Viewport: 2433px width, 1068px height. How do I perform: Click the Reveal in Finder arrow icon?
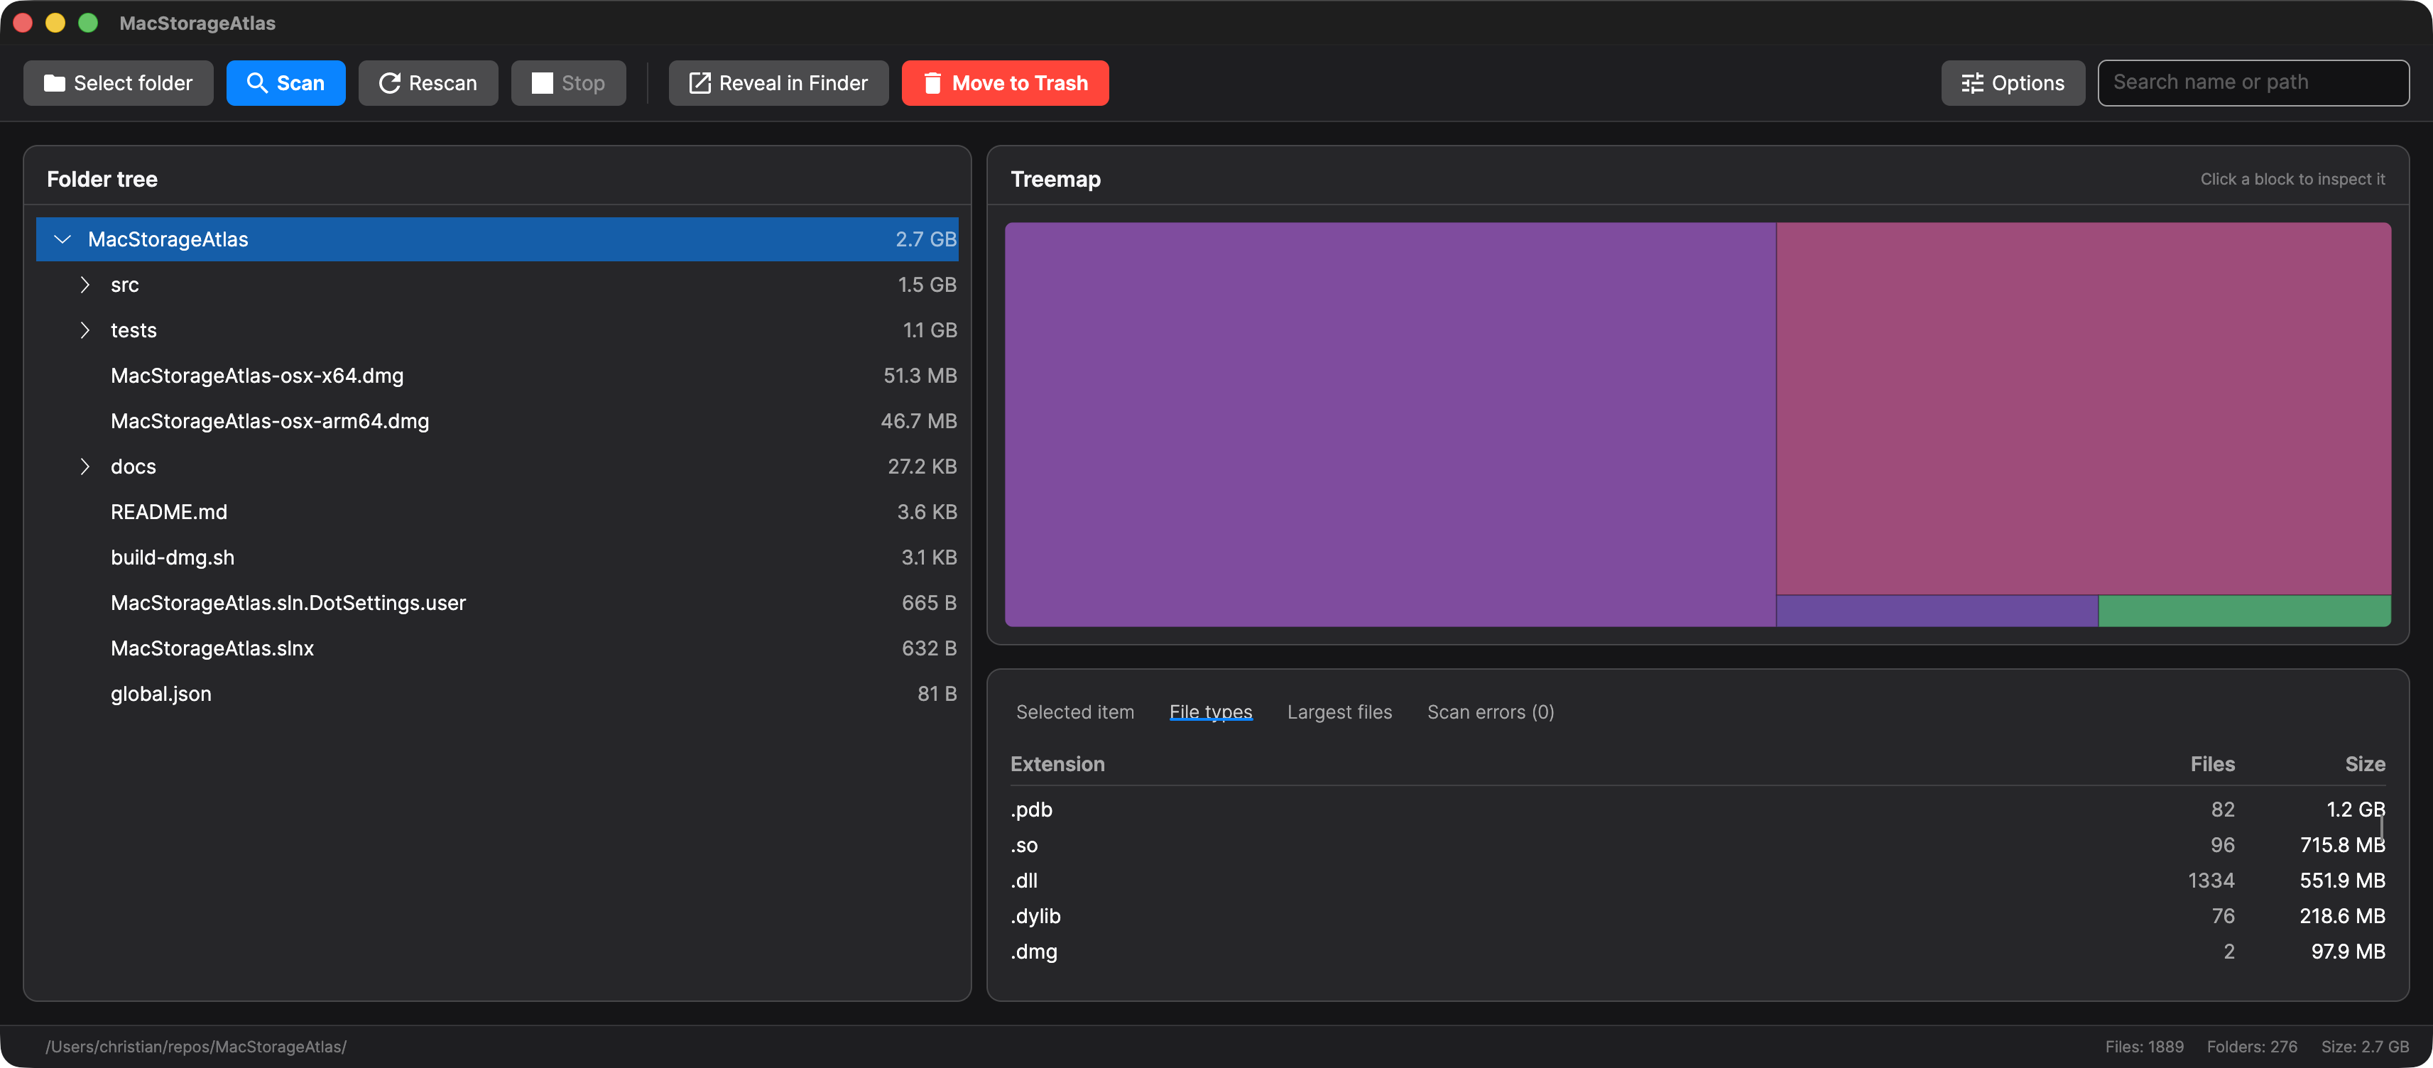700,83
